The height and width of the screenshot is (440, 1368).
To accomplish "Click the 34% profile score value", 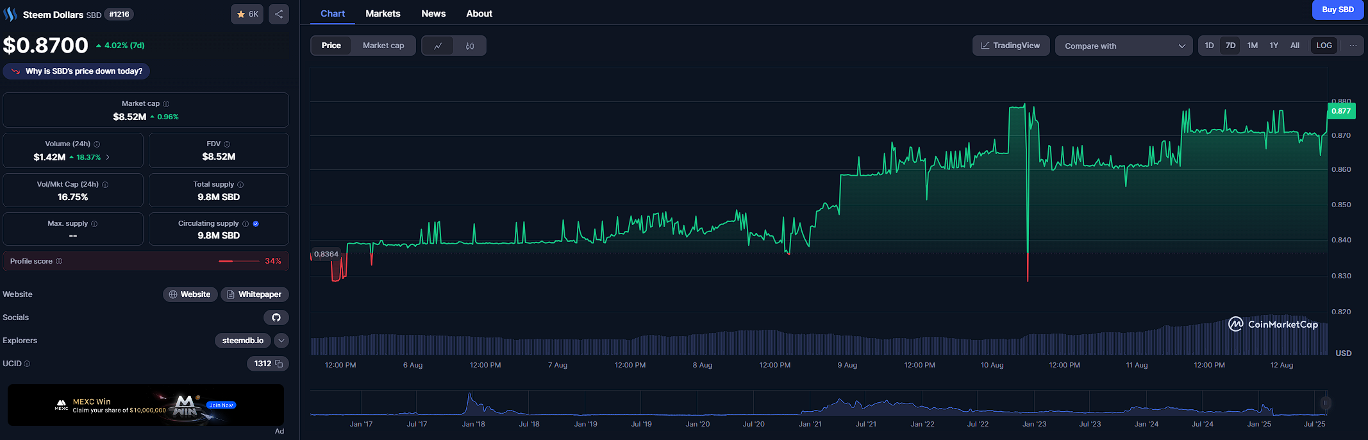I will (x=273, y=261).
